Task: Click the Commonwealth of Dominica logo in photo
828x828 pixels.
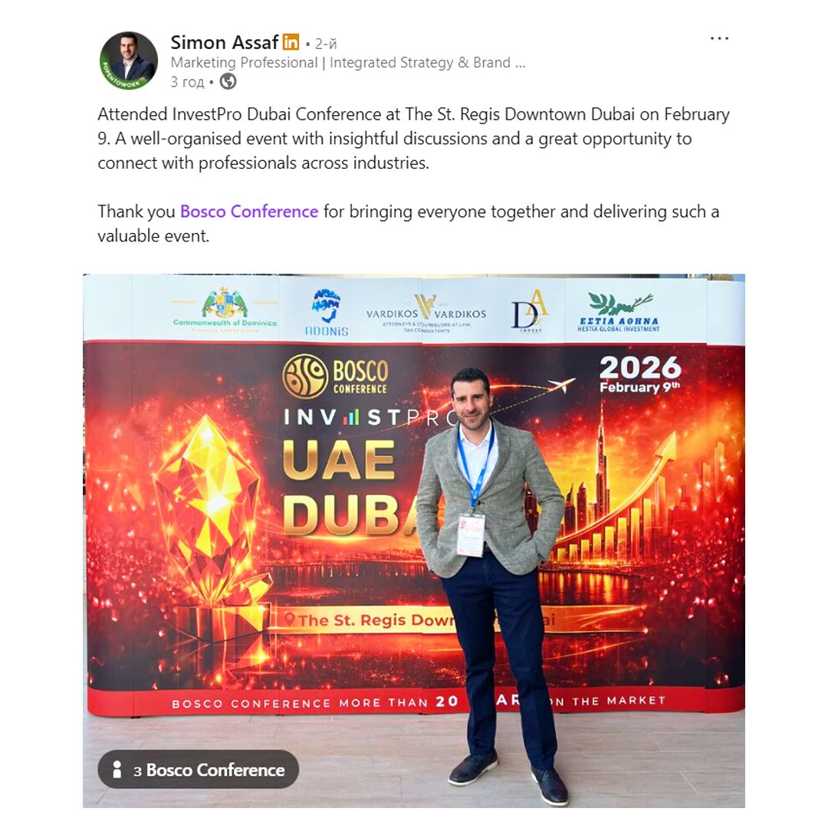Action: 225,309
